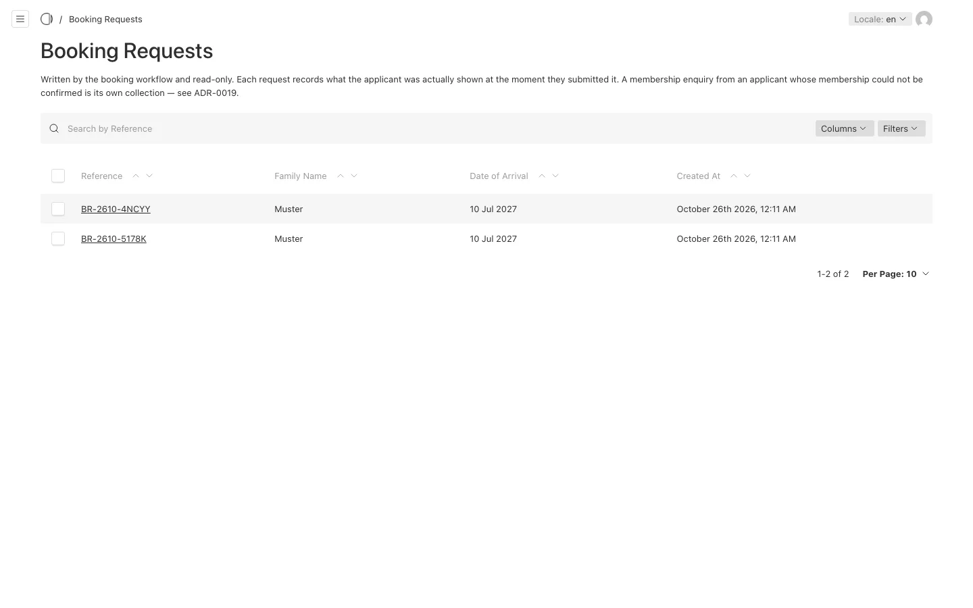The image size is (973, 608).
Task: Sort Family Name column ascending
Action: (x=341, y=176)
